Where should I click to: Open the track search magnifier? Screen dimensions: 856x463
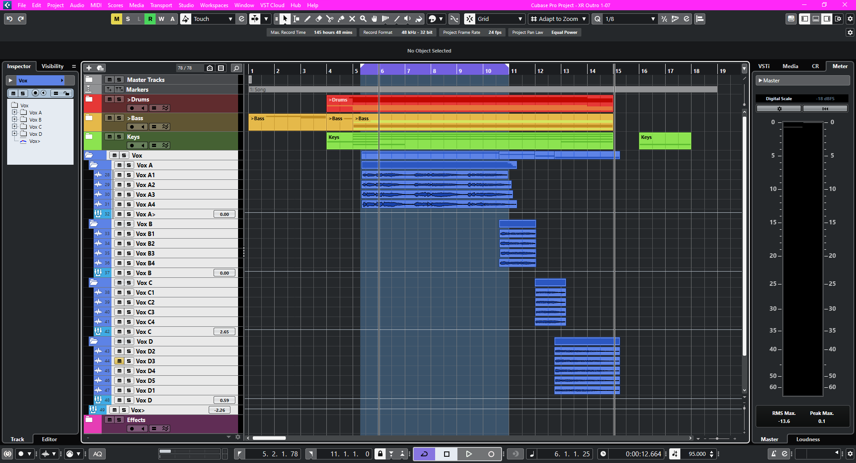click(x=236, y=68)
